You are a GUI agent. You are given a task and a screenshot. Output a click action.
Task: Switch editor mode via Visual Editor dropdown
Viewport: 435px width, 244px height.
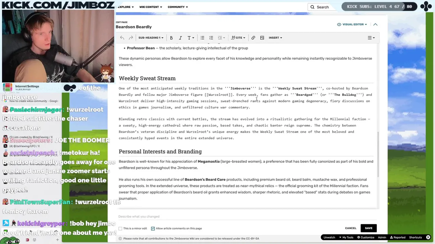tap(352, 24)
